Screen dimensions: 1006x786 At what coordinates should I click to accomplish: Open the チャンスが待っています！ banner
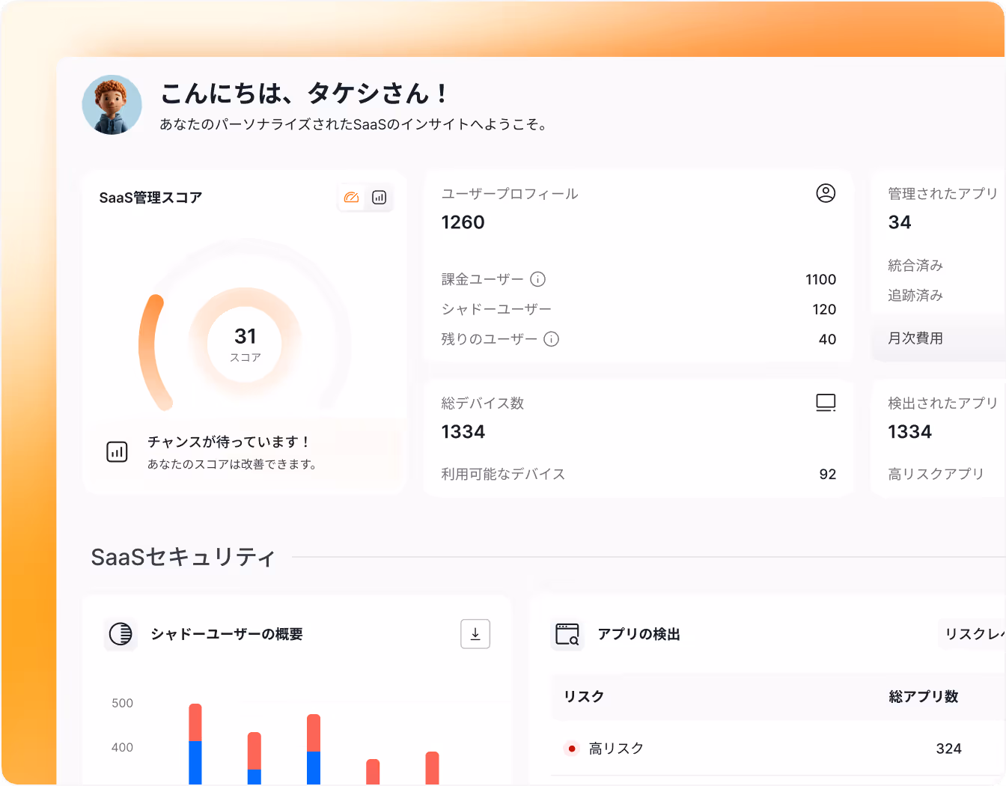[x=246, y=452]
